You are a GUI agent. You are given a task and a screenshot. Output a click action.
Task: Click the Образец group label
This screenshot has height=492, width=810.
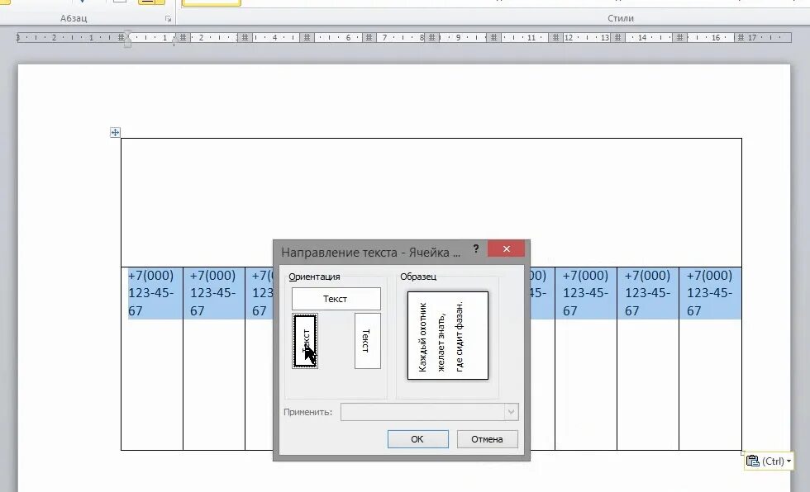(418, 277)
